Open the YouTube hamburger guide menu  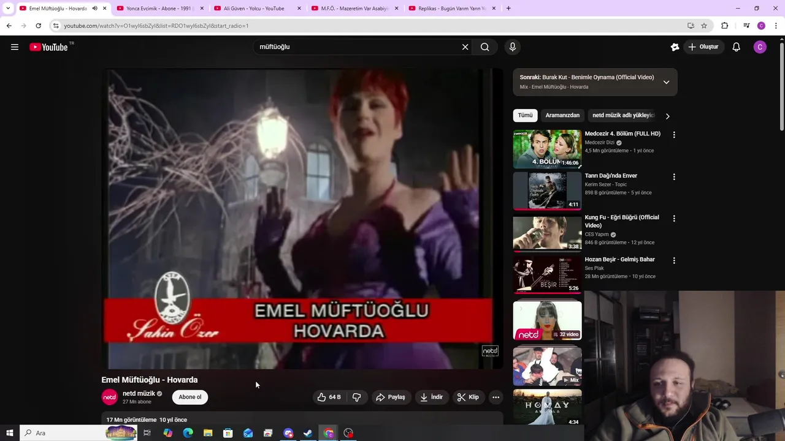[15, 47]
